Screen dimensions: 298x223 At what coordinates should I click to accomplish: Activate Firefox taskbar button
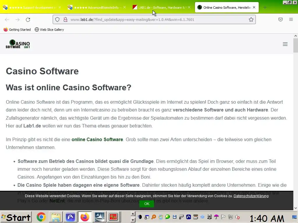tap(85, 217)
